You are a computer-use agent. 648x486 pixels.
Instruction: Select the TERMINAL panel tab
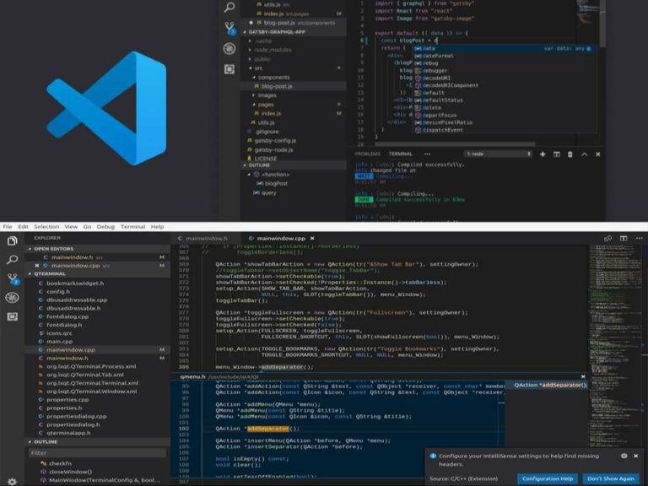click(400, 154)
